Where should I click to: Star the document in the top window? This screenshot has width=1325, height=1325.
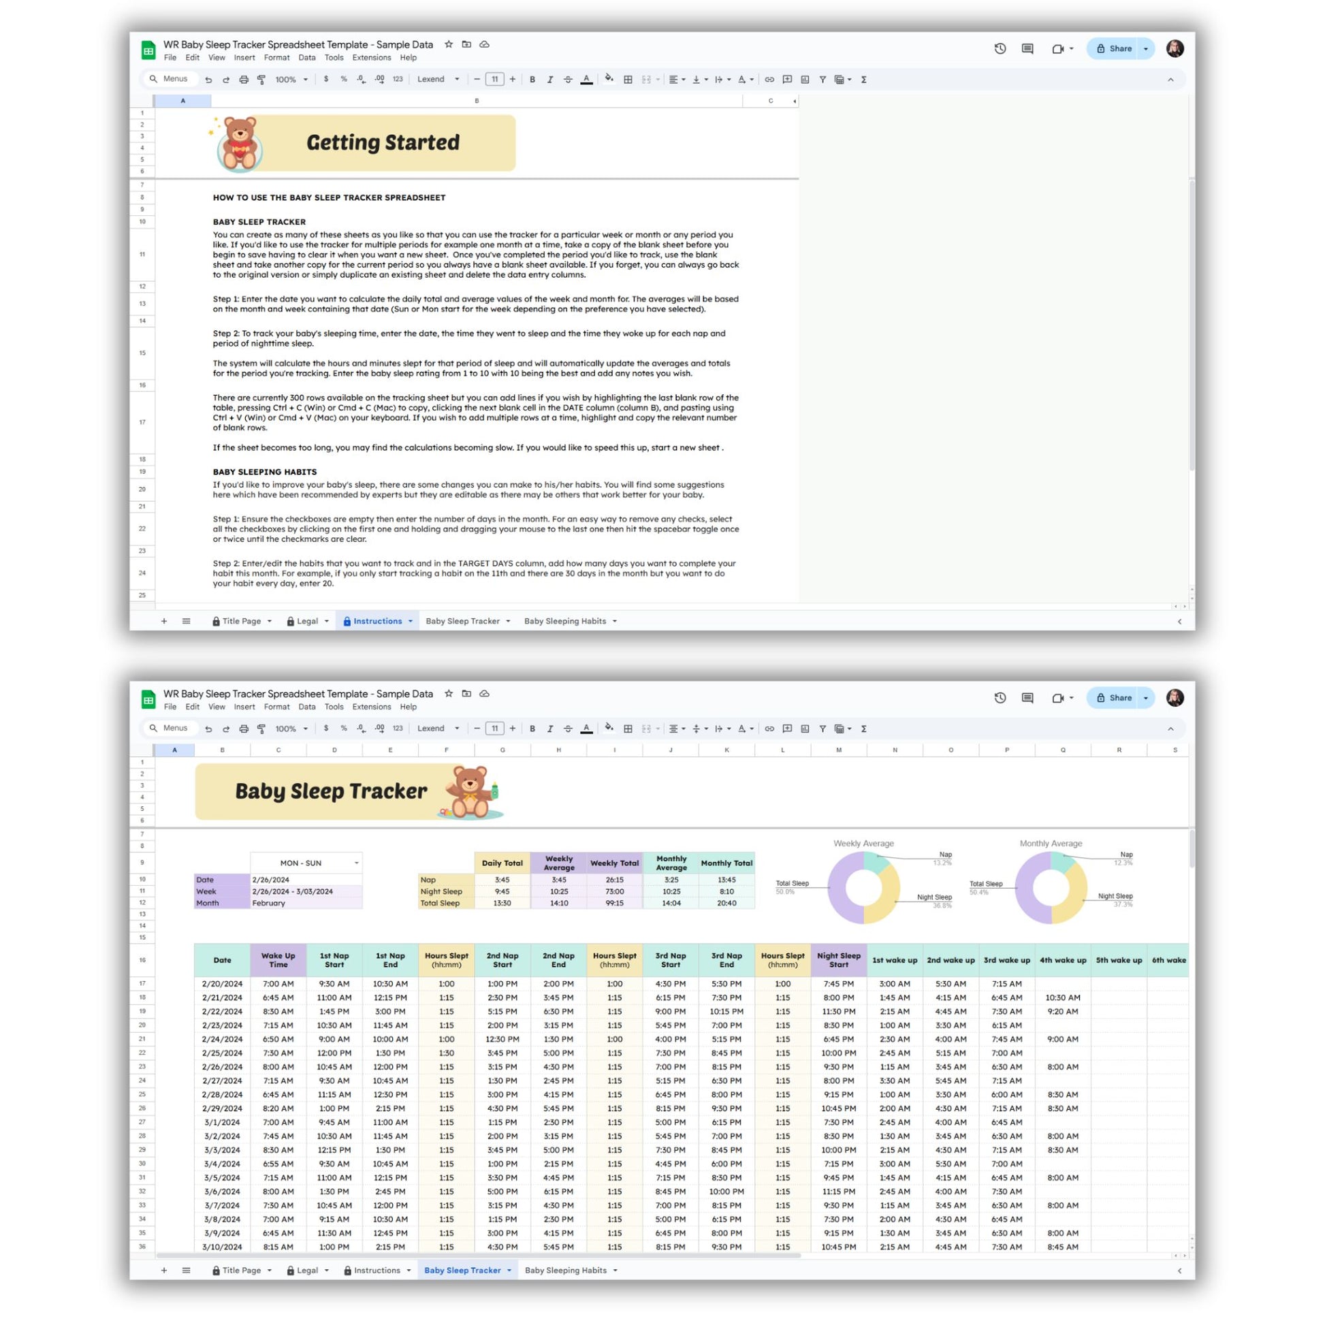point(449,44)
